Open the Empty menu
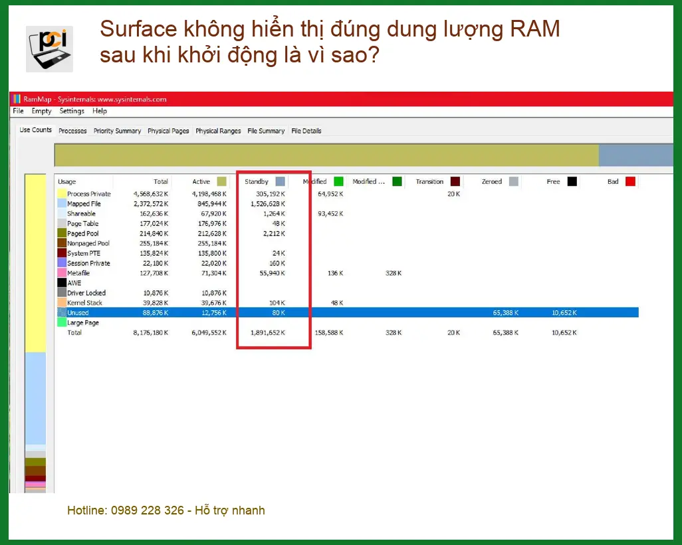Screen dimensions: 682x545 tap(41, 111)
